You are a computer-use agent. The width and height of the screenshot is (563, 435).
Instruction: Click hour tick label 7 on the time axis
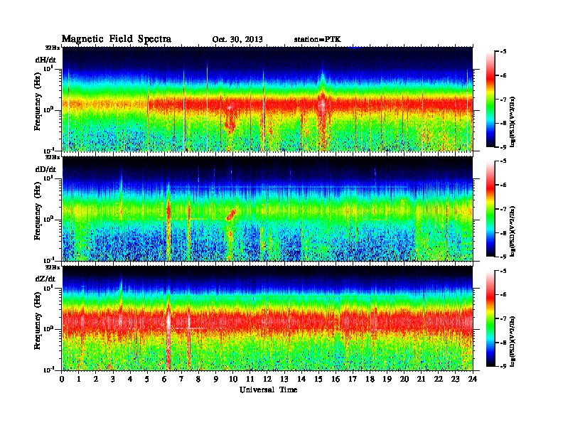click(x=181, y=379)
